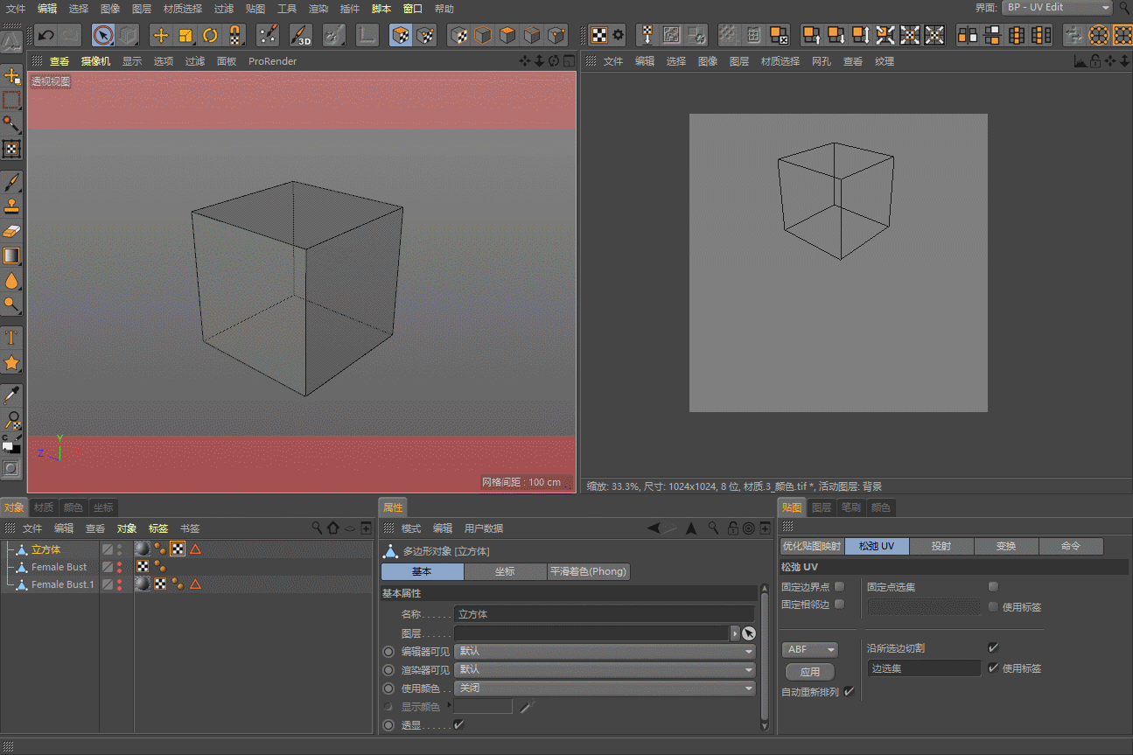Select the Move tool in top toolbar
The width and height of the screenshot is (1133, 755).
pos(161,35)
